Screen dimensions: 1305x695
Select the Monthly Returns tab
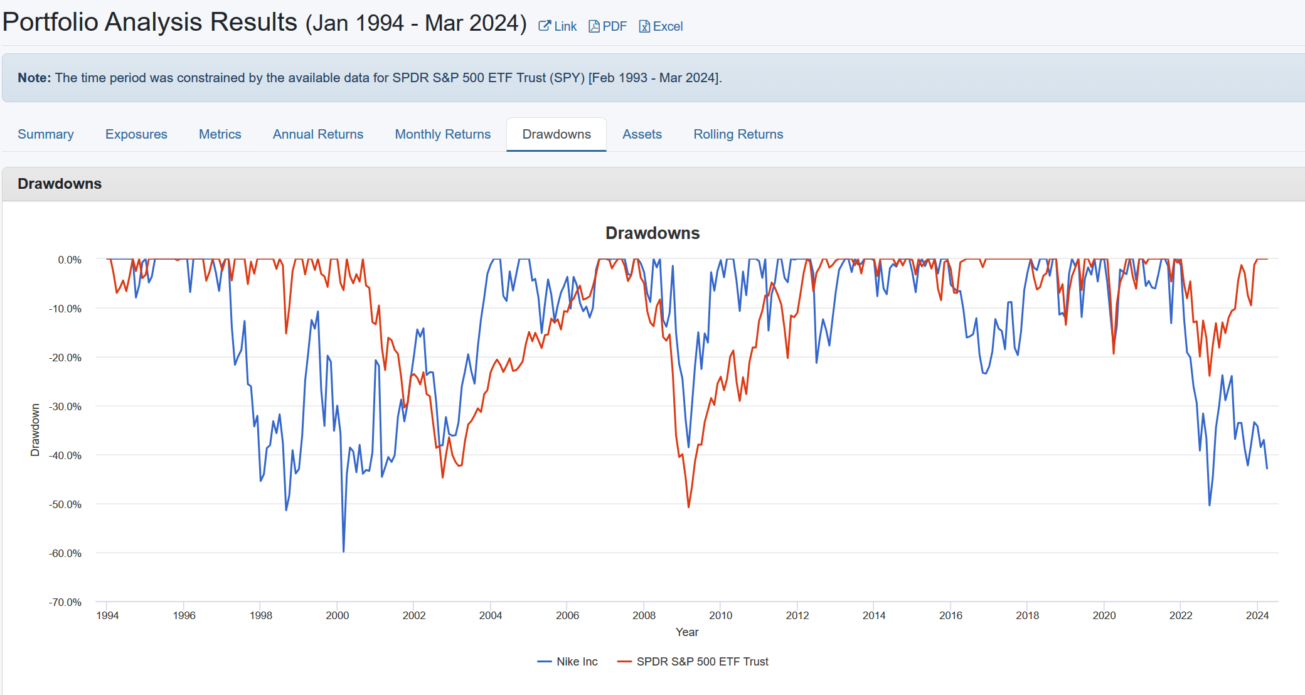click(442, 134)
